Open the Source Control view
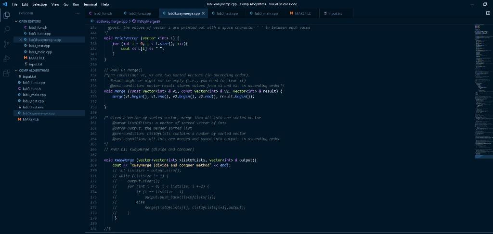This screenshot has height=234, width=493. point(6,44)
